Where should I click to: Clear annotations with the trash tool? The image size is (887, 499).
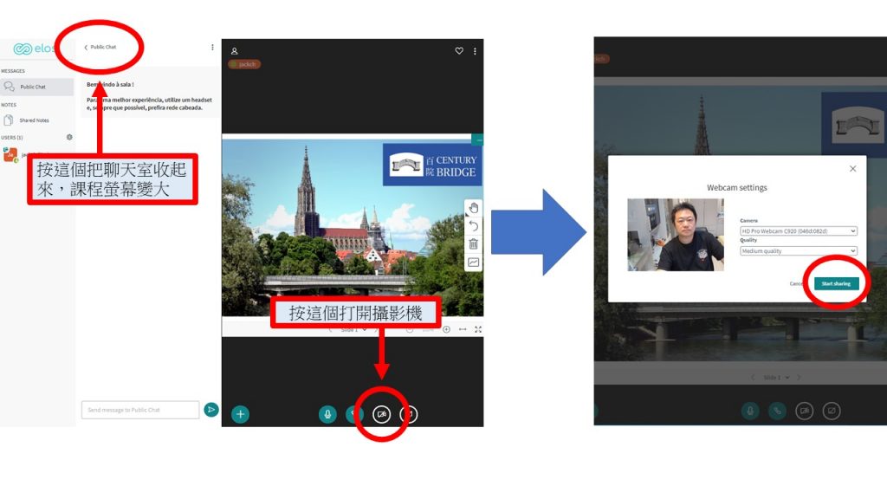click(474, 244)
